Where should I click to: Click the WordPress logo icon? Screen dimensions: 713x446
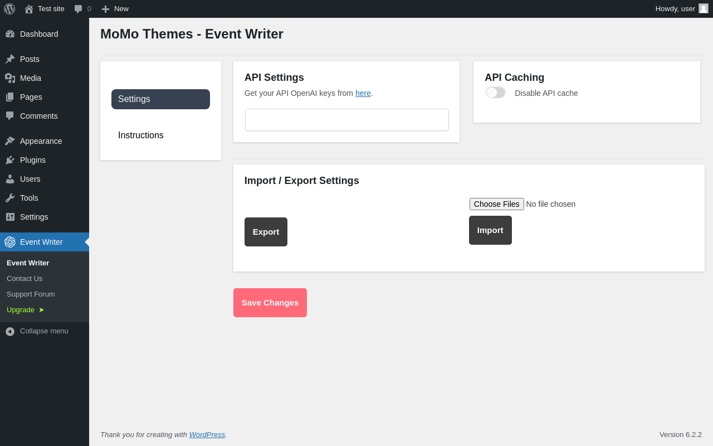point(9,9)
